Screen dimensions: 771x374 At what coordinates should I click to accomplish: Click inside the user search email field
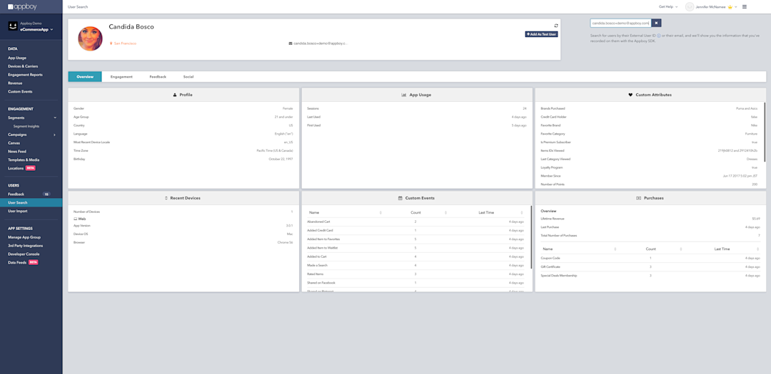(620, 23)
